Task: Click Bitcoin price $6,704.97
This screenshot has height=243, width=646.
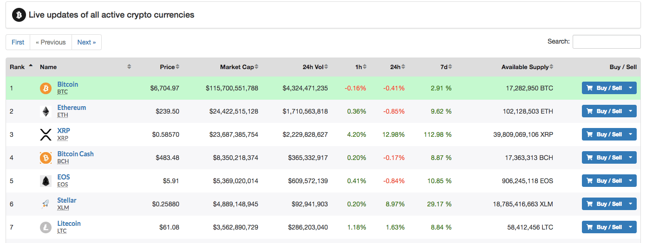Action: (165, 88)
